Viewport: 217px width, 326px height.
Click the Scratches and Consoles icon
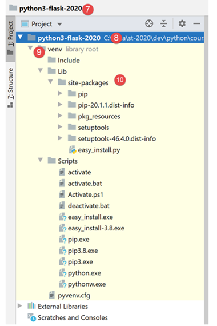[x=32, y=317]
